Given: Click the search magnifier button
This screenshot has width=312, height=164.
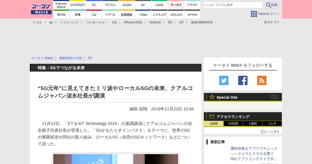Looking at the screenshot, I should (272, 5).
